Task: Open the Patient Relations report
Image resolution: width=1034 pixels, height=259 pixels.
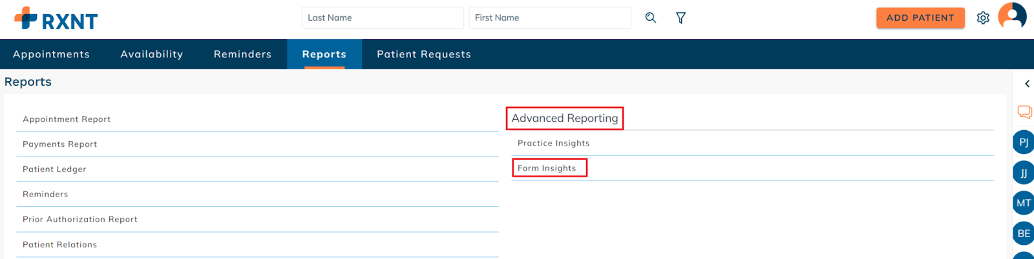Action: tap(257, 245)
